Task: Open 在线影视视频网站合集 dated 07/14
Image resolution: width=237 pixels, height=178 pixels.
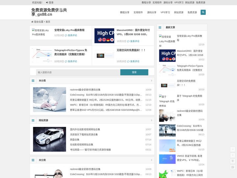Action: (82, 145)
